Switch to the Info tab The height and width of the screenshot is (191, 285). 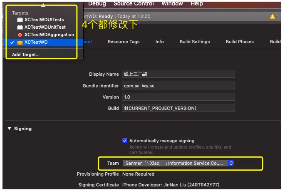click(160, 42)
